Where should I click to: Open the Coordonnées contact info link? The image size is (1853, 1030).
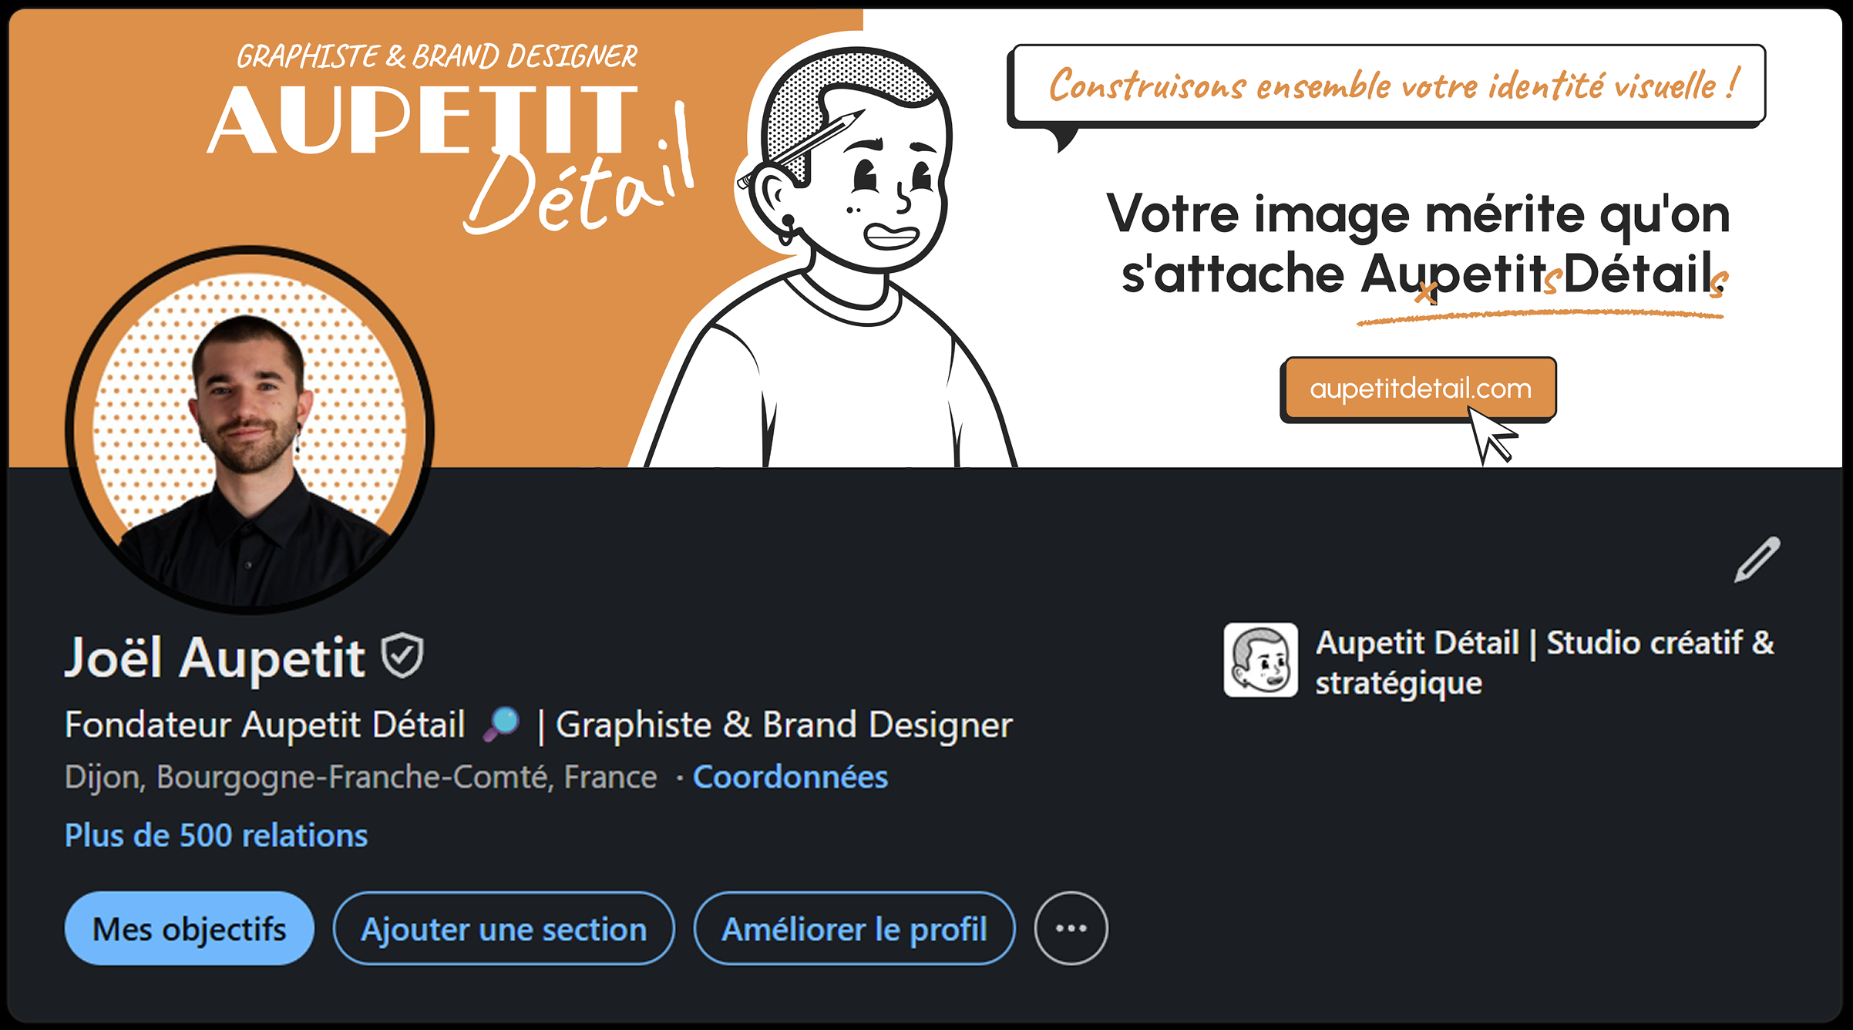[x=790, y=777]
